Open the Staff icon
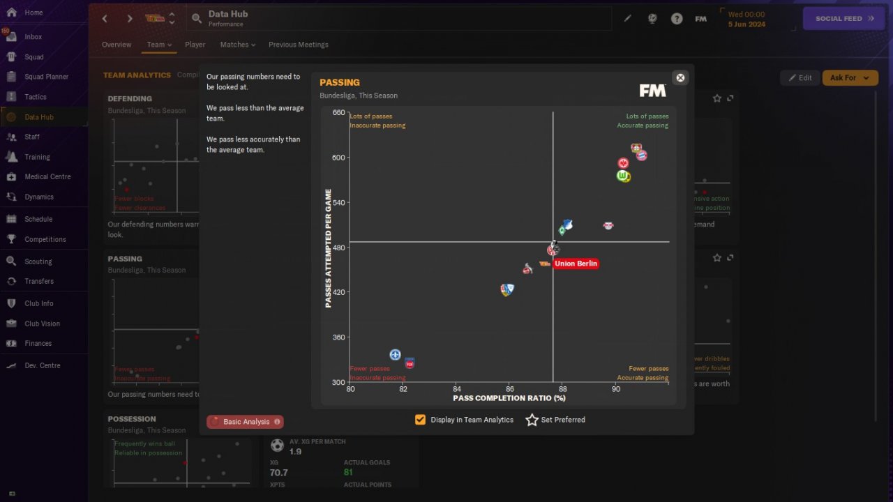893x502 pixels. [11, 137]
